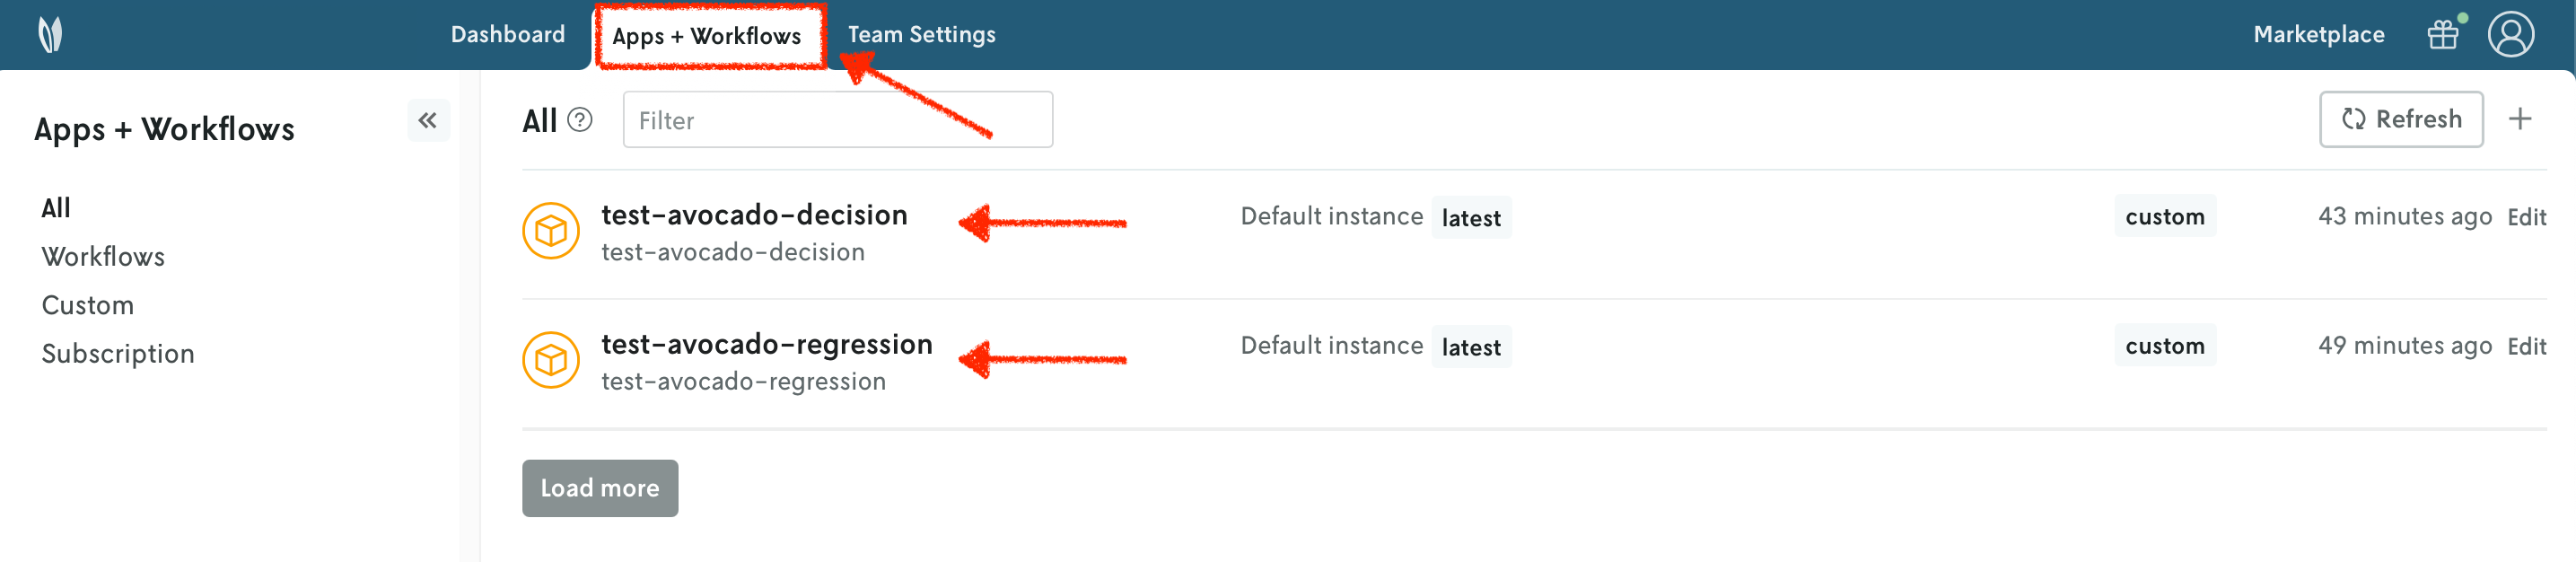Select Custom in the sidebar

[x=88, y=305]
